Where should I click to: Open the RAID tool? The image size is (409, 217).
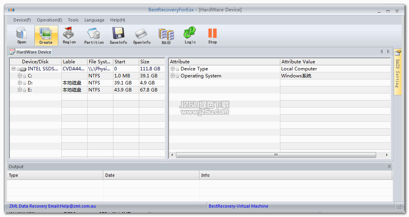166,36
